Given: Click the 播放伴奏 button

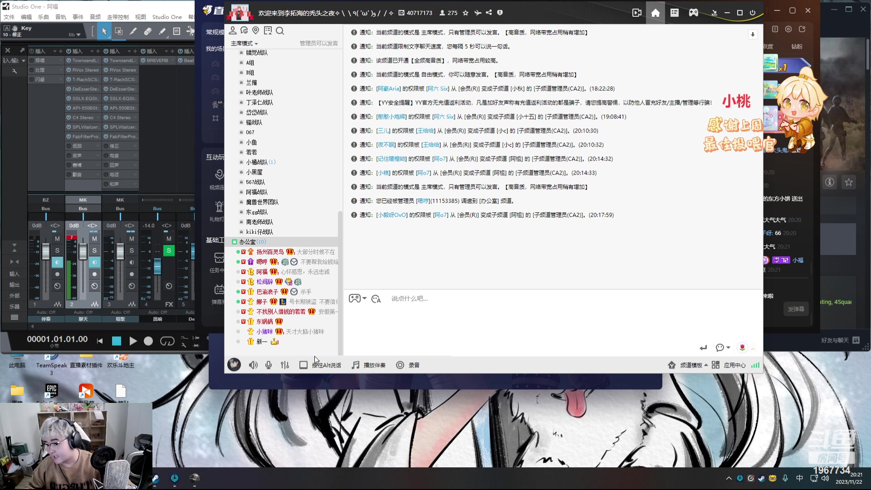Looking at the screenshot, I should click(x=369, y=365).
